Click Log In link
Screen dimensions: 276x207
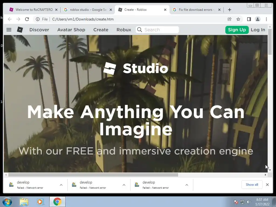[x=258, y=30]
